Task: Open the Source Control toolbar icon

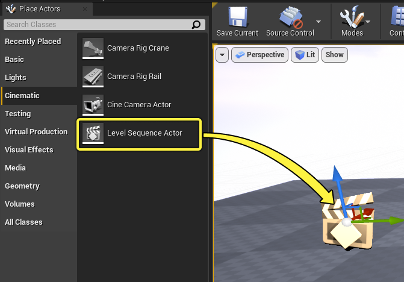Action: [x=291, y=17]
